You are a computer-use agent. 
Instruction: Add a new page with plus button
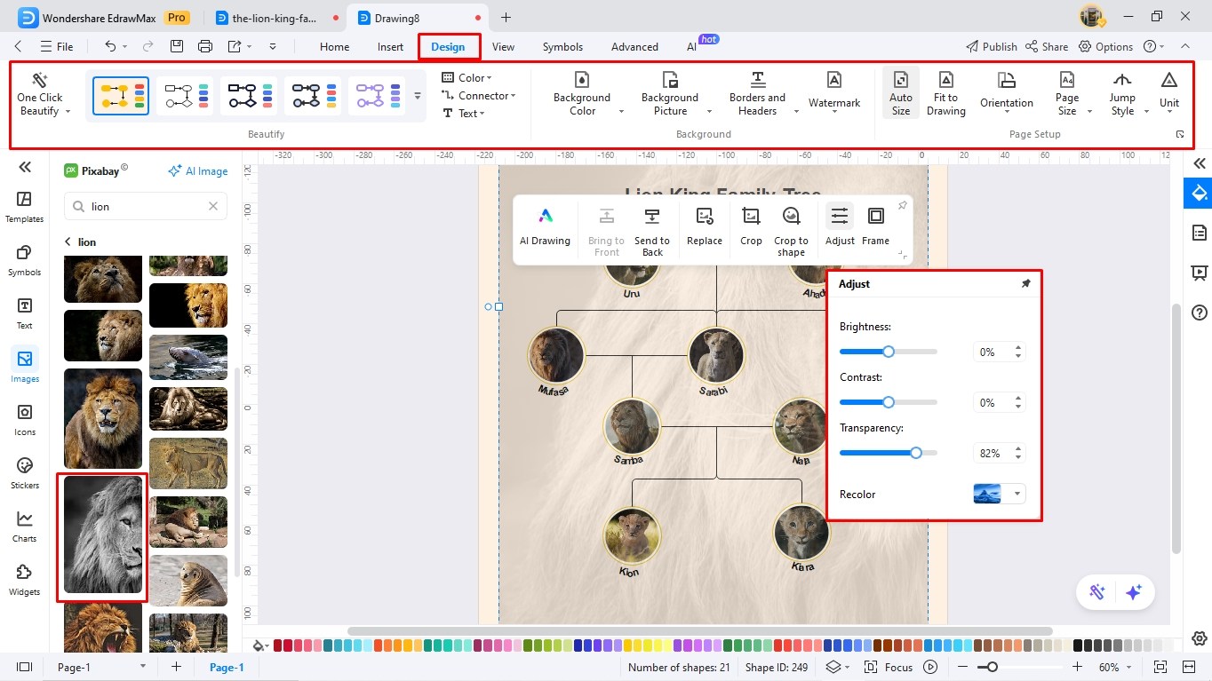[176, 667]
